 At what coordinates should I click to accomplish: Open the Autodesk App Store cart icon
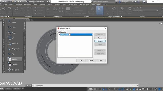pos(135,2)
